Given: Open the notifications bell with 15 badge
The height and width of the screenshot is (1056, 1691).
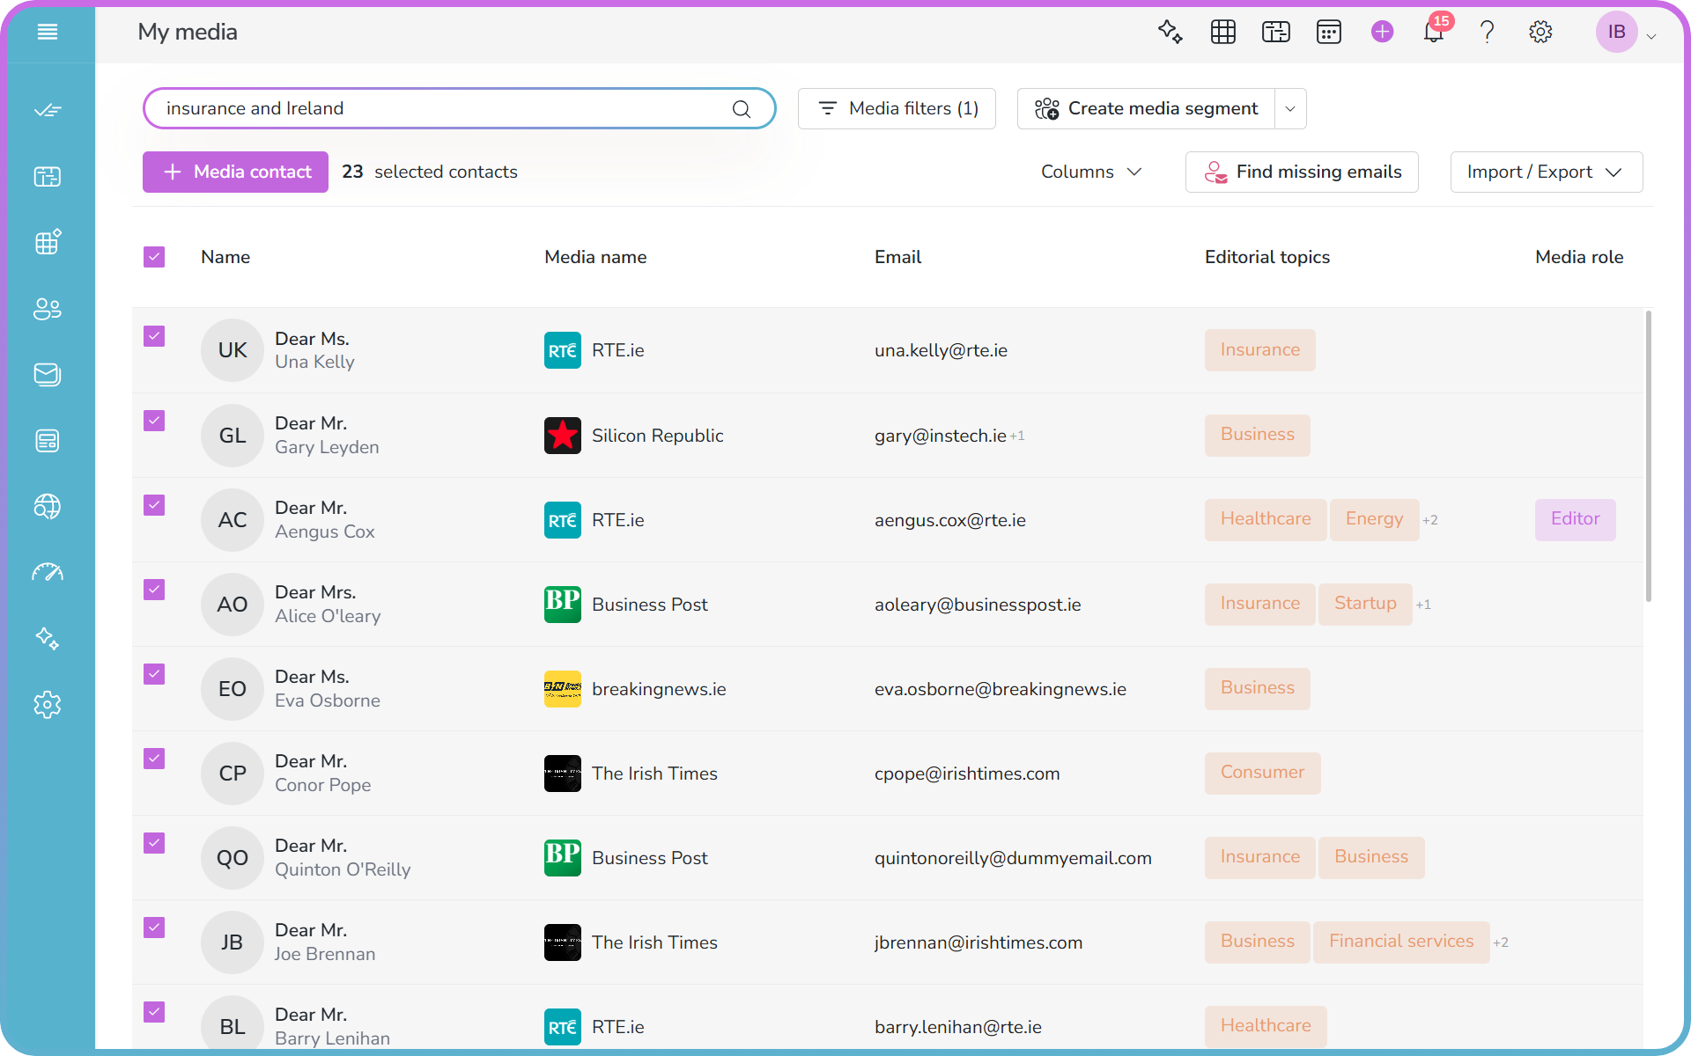Looking at the screenshot, I should (1435, 32).
